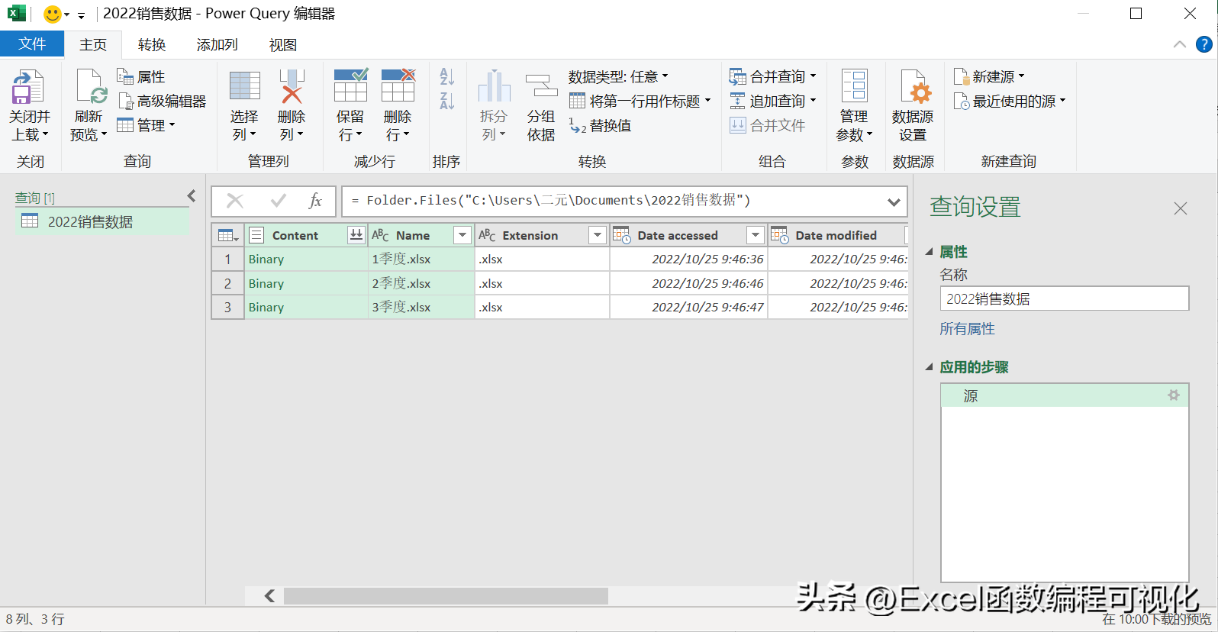This screenshot has width=1218, height=632.
Task: Open Data Source Settings (数据源设置)
Action: coord(913,106)
